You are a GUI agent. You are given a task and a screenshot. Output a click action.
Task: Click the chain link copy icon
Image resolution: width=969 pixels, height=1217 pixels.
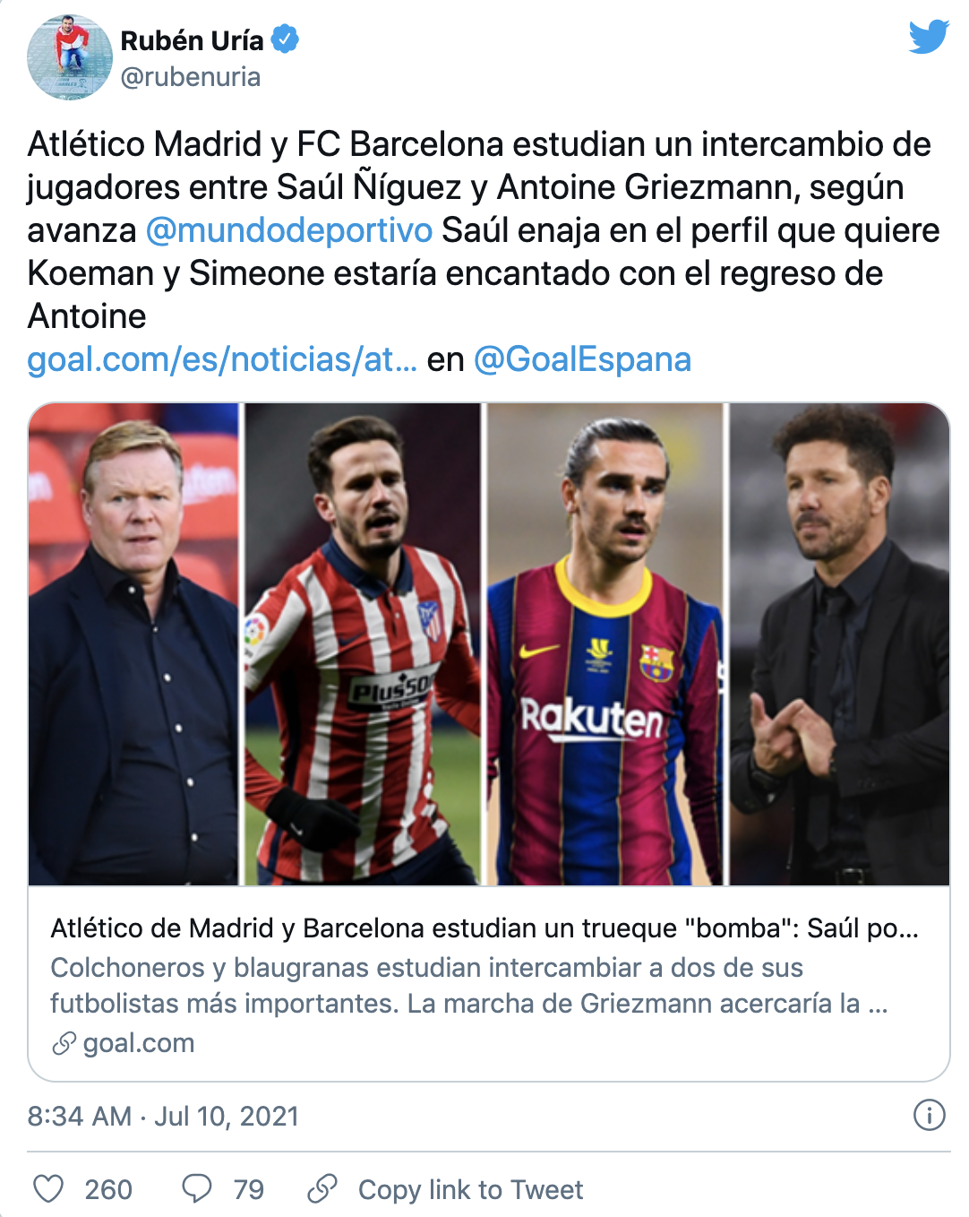[322, 1189]
